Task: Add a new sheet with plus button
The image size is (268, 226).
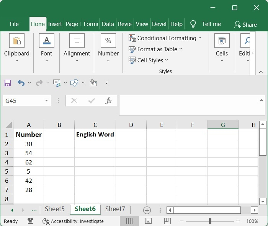Action: (147, 210)
